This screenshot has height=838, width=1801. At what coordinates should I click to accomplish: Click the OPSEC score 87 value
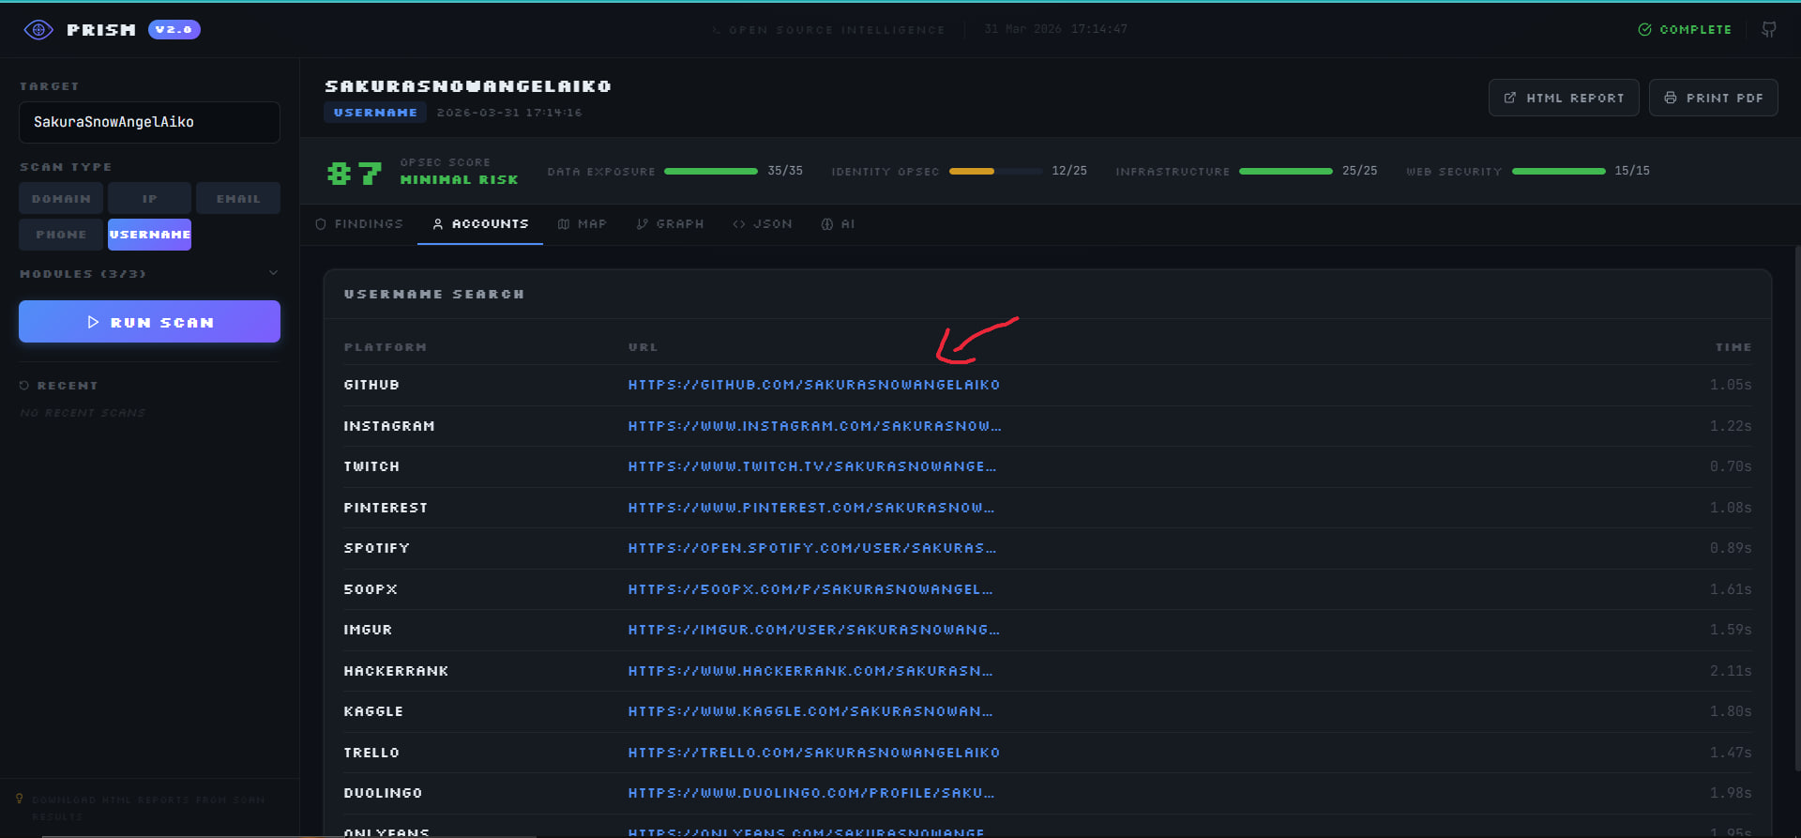point(354,173)
